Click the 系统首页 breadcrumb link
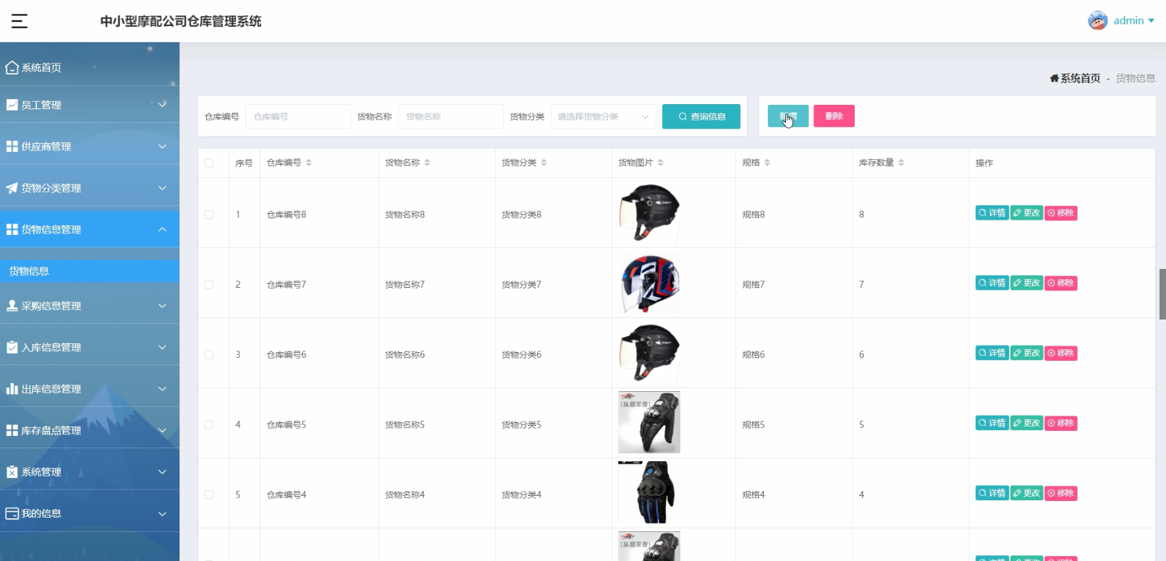The image size is (1166, 561). [1080, 78]
